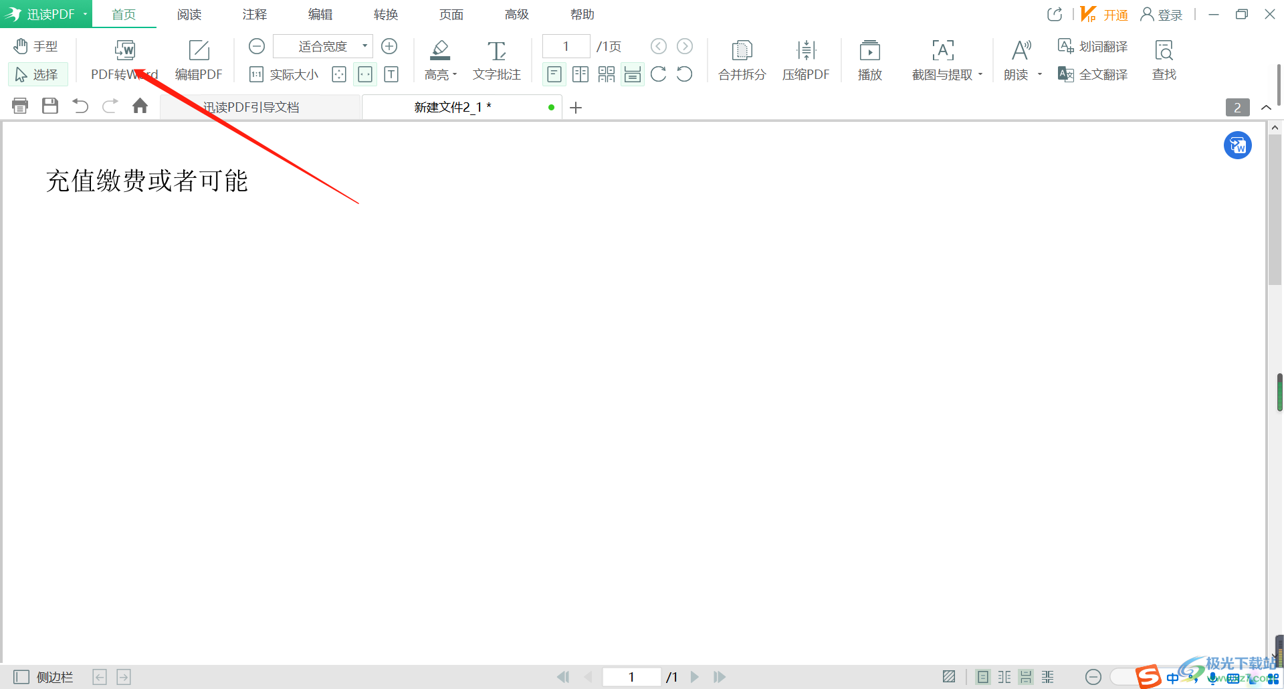
Task: Select the 新建文件2_1 document tab
Action: click(461, 107)
